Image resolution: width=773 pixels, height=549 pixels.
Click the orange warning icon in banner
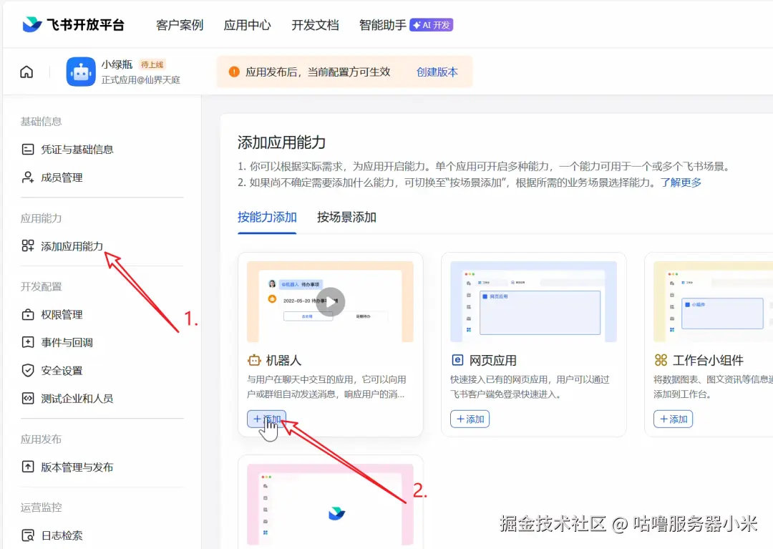pyautogui.click(x=234, y=72)
